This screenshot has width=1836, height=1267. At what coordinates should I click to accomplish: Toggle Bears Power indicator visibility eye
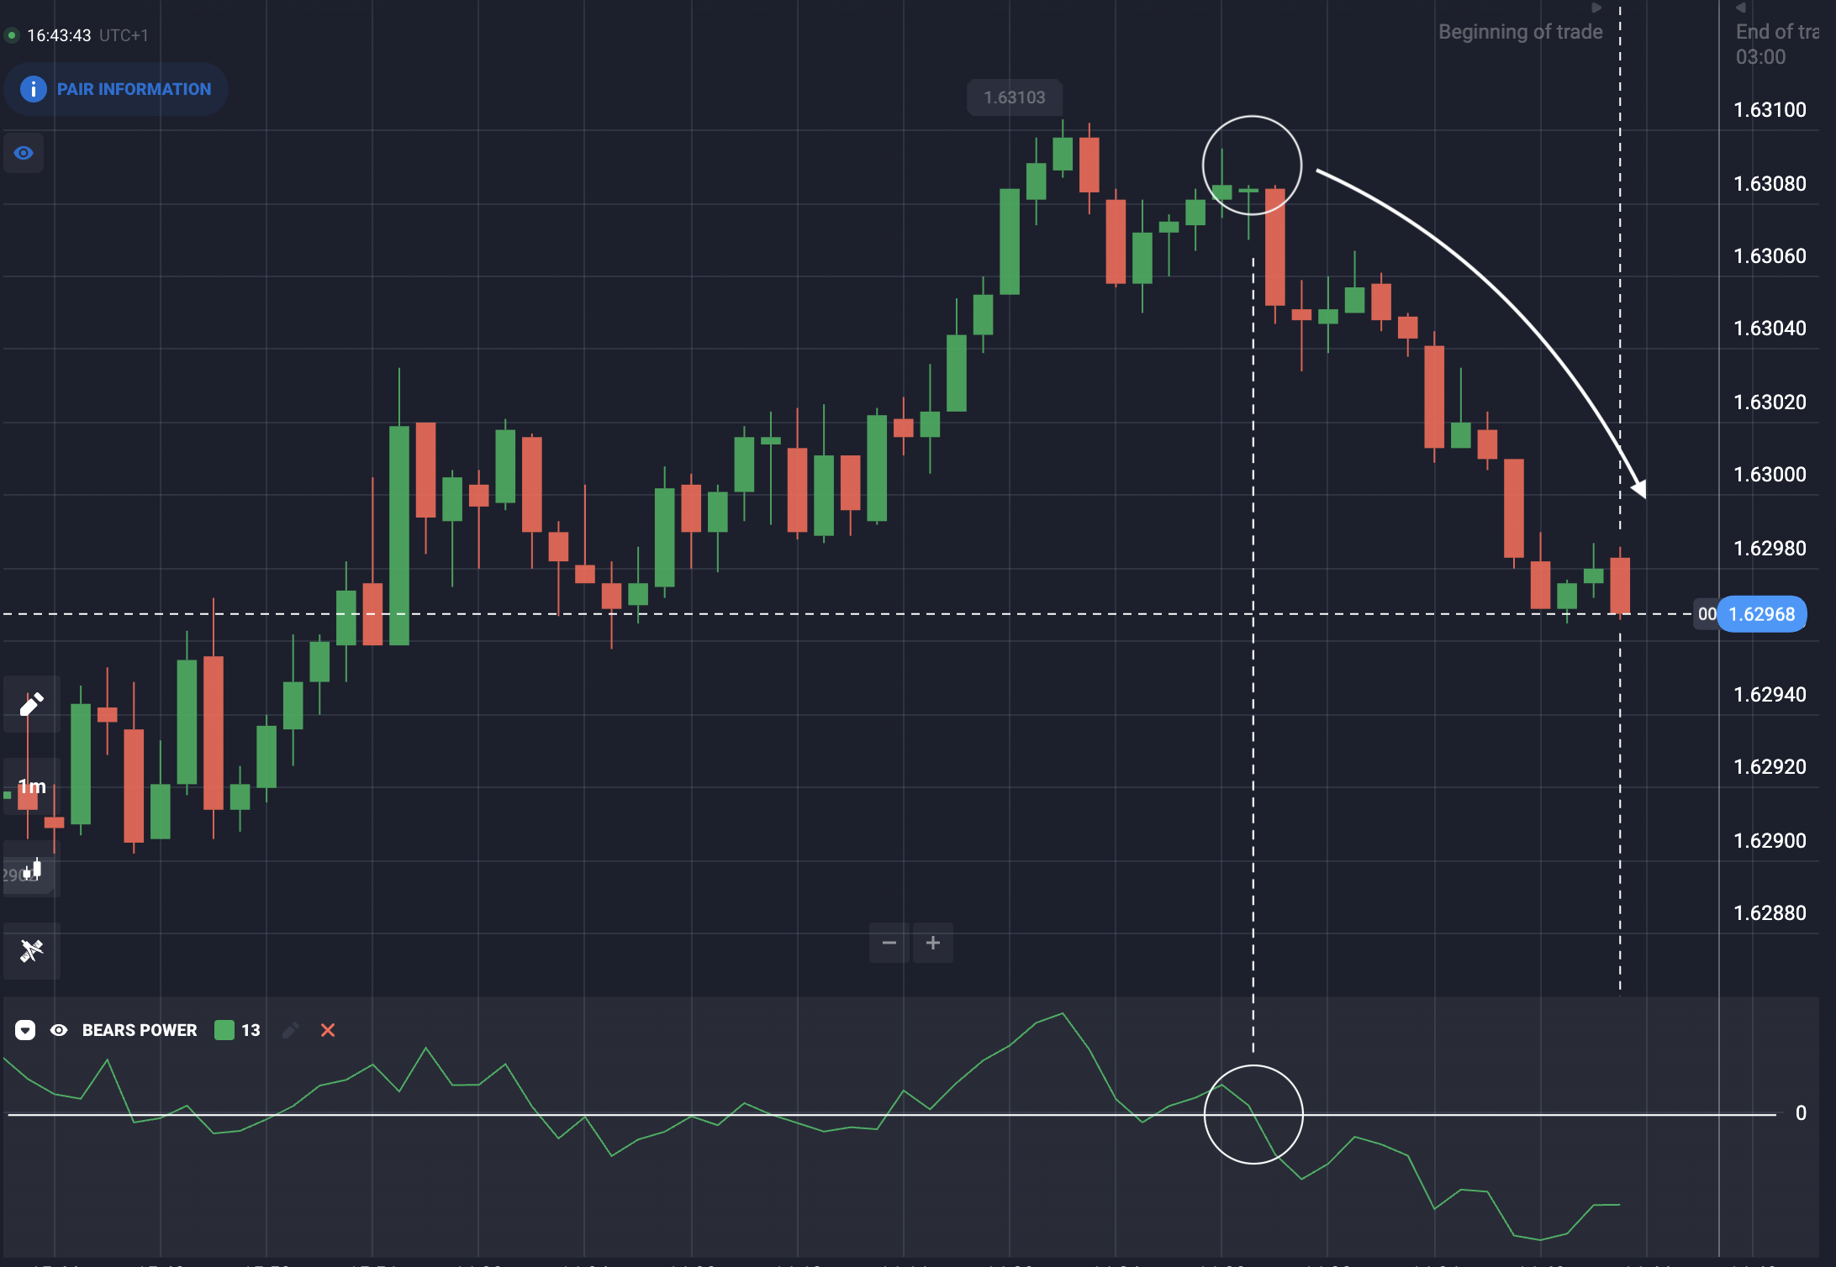click(x=59, y=1030)
